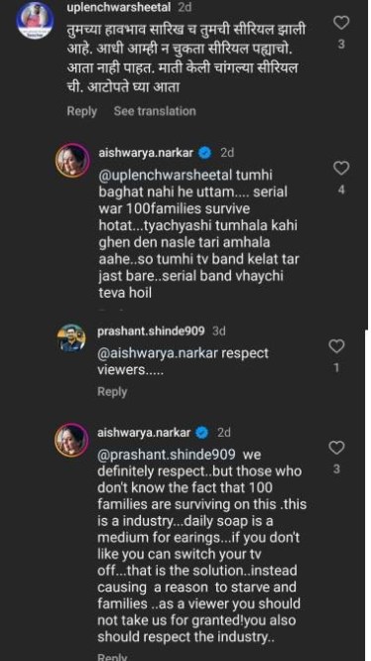Image resolution: width=371 pixels, height=661 pixels.
Task: View the 4 likes on aishwarya.narkar's reply
Action: pos(341,191)
